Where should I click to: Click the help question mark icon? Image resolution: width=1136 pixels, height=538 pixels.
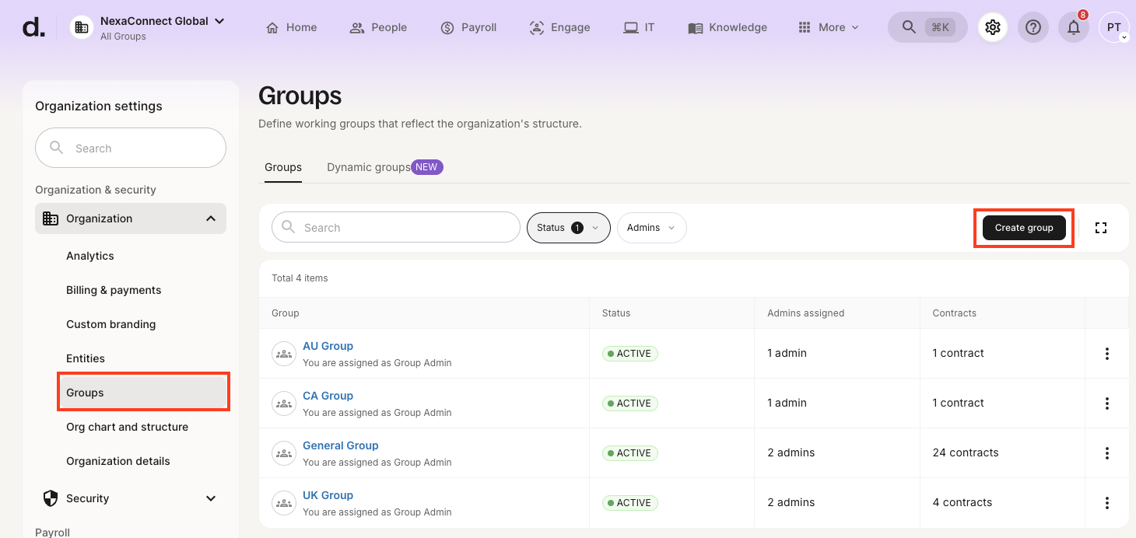(1033, 27)
